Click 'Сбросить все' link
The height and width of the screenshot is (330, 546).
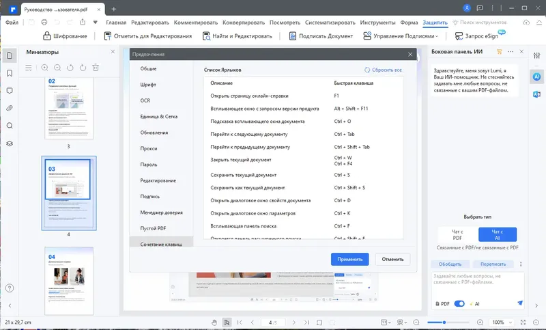tap(383, 70)
